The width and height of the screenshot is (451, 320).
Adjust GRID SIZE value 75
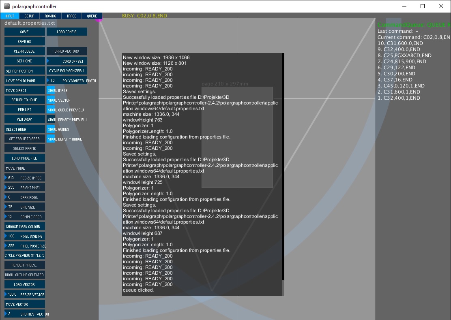coord(24,207)
